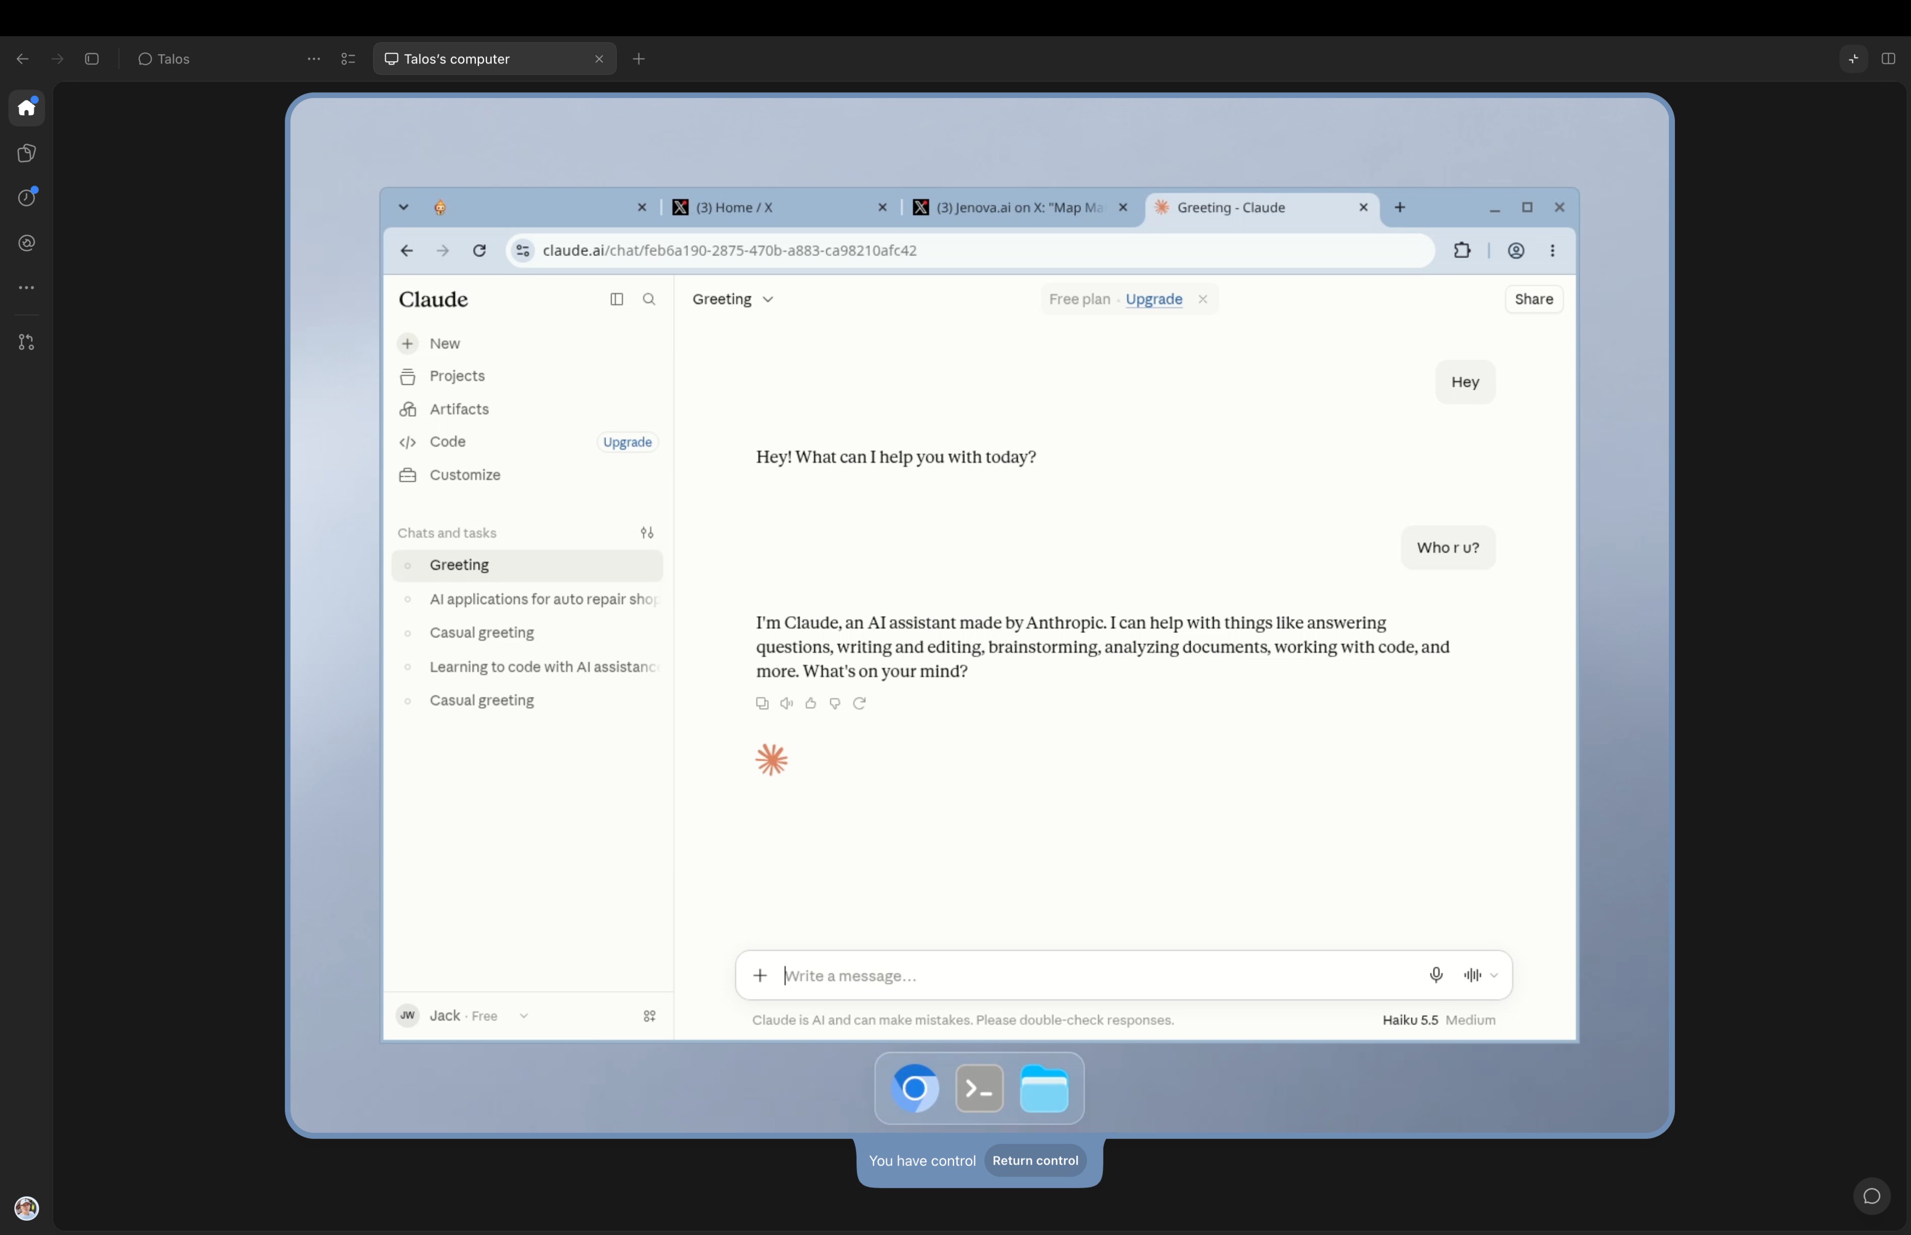1911x1235 pixels.
Task: Start a New chat in sidebar
Action: tap(527, 343)
